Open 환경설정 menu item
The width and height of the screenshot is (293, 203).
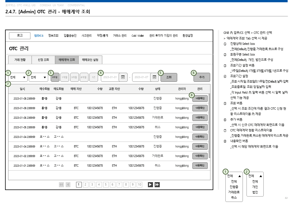(188, 36)
